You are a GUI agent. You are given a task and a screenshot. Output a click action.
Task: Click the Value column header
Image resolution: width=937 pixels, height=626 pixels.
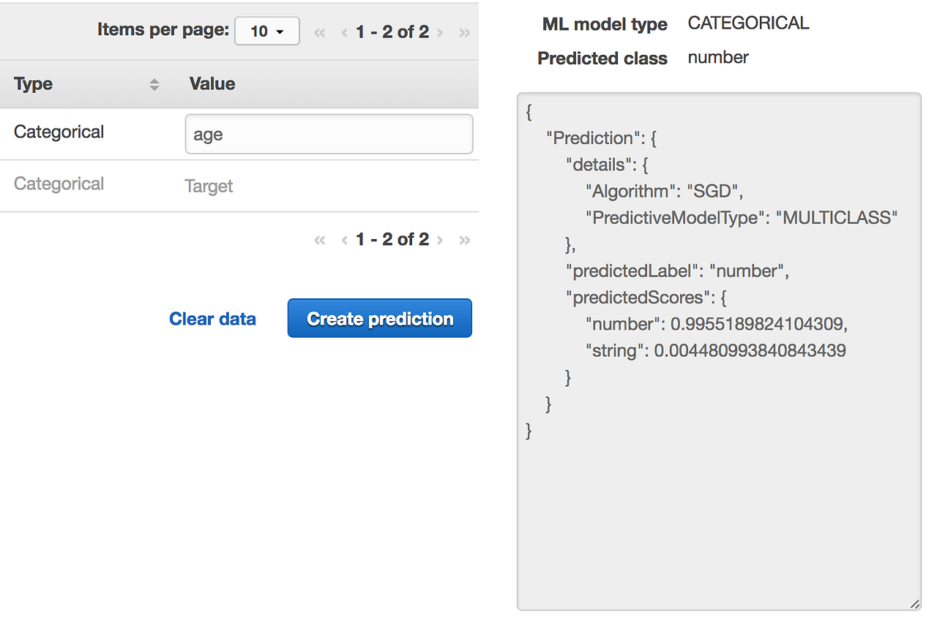(212, 84)
